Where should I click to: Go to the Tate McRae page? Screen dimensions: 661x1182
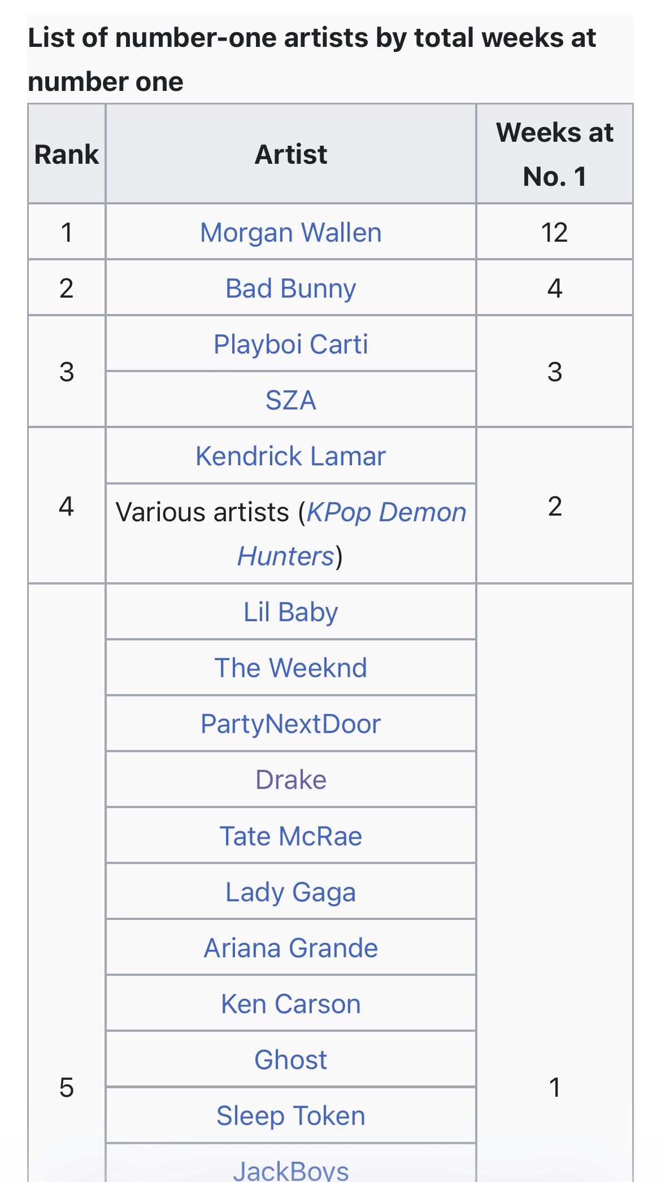(291, 836)
